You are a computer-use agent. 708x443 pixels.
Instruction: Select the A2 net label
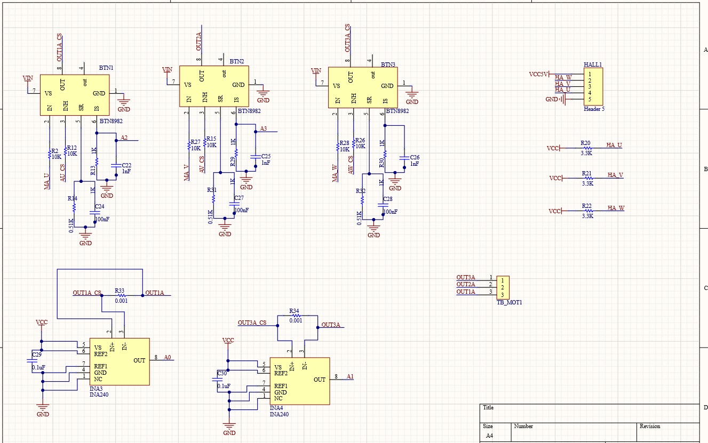coord(124,138)
